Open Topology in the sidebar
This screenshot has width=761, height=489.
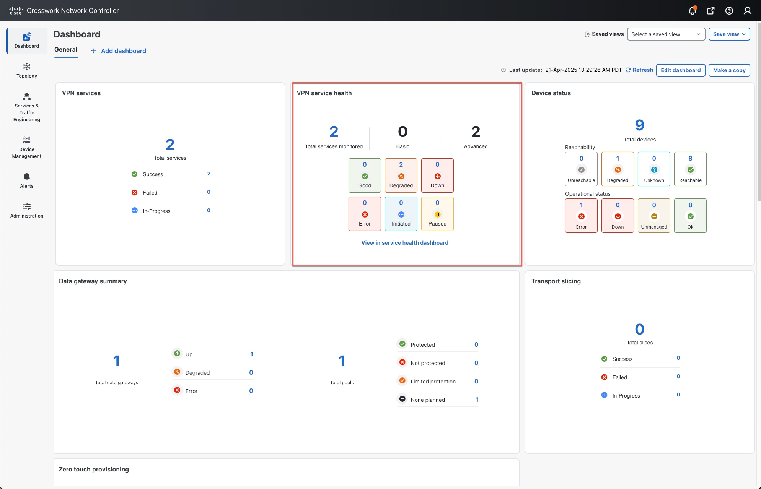tap(27, 71)
